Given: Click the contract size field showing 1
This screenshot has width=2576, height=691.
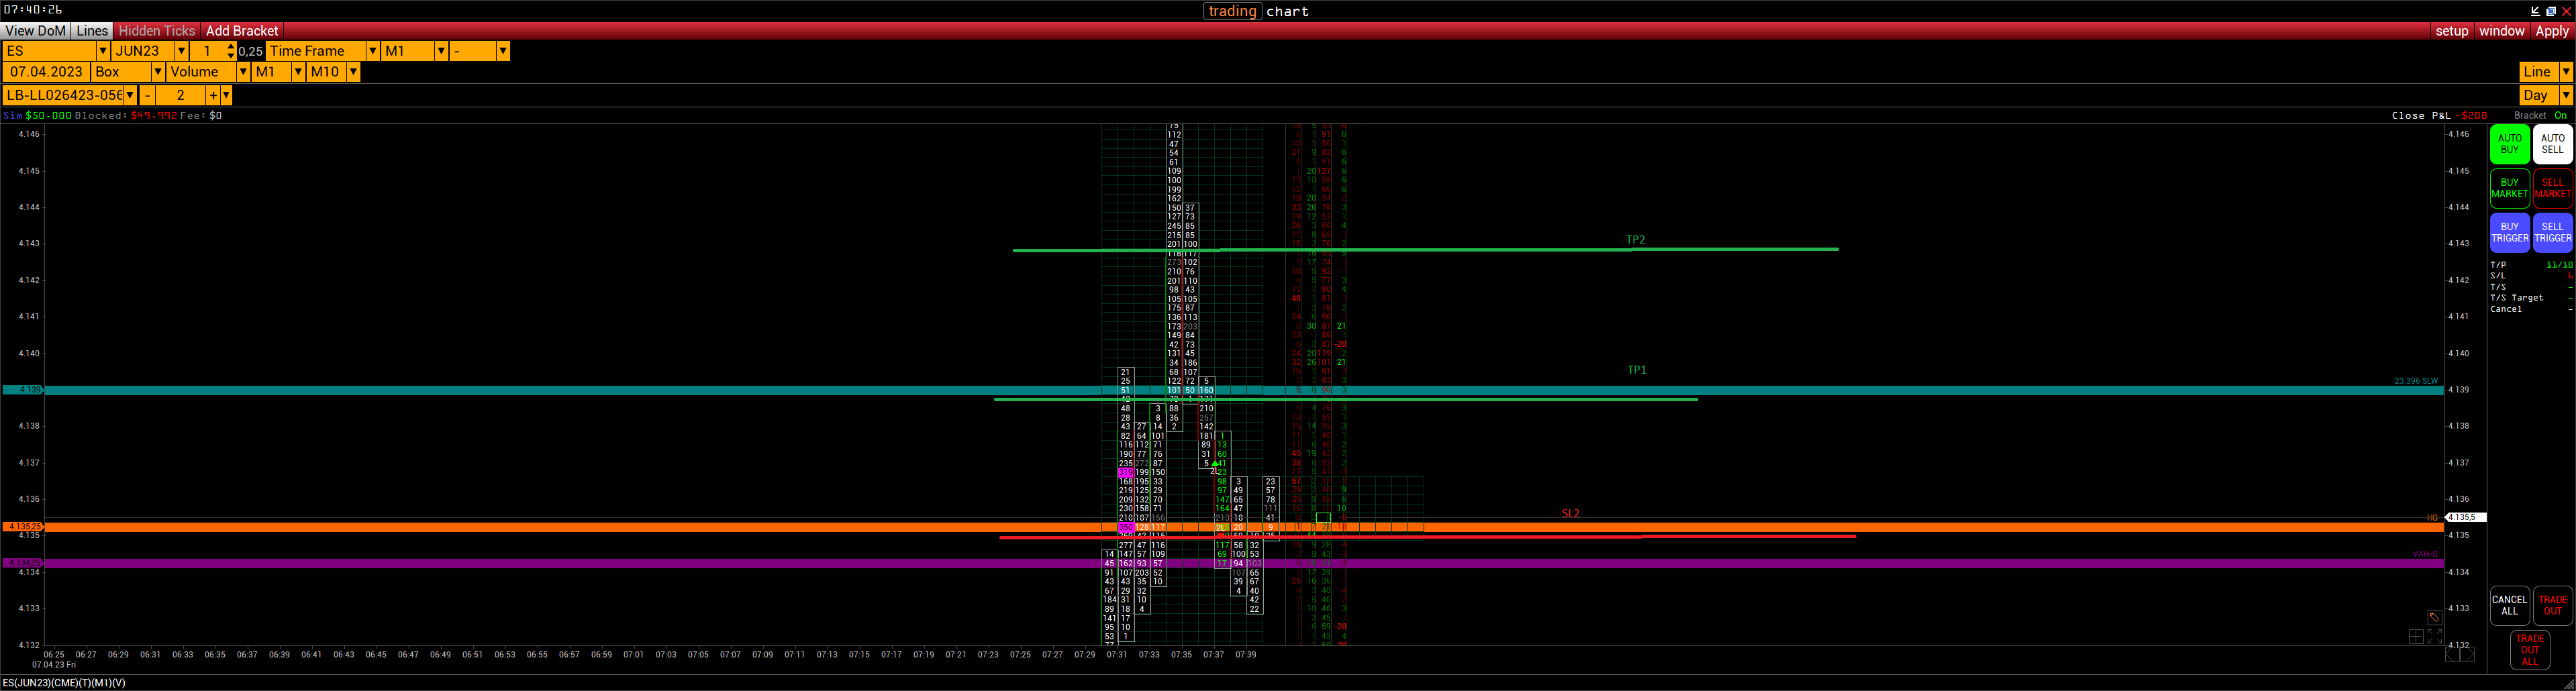Looking at the screenshot, I should coord(207,51).
